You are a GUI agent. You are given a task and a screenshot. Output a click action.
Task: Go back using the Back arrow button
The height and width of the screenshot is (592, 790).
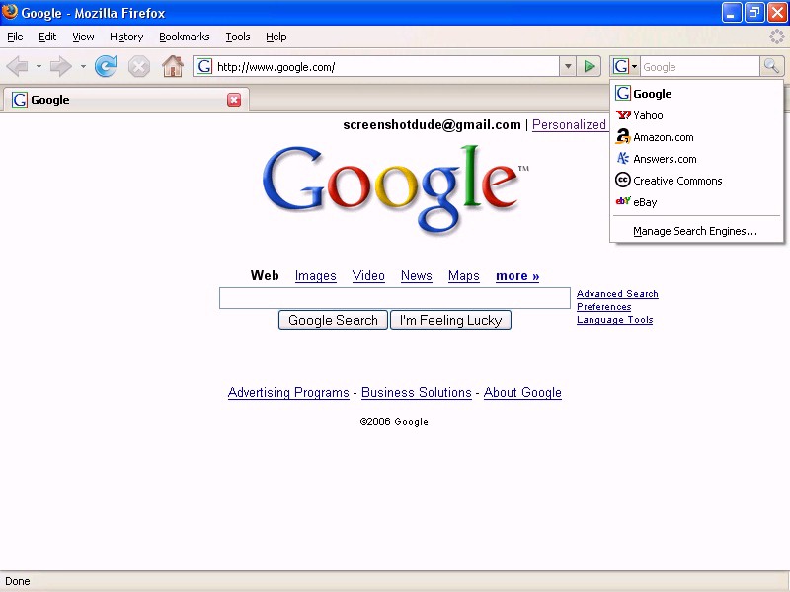pos(18,66)
